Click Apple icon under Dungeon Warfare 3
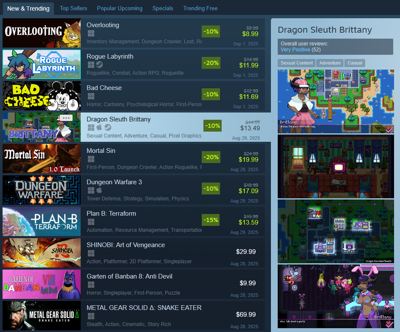Screen dimensions: 400x332 pyautogui.click(x=99, y=190)
